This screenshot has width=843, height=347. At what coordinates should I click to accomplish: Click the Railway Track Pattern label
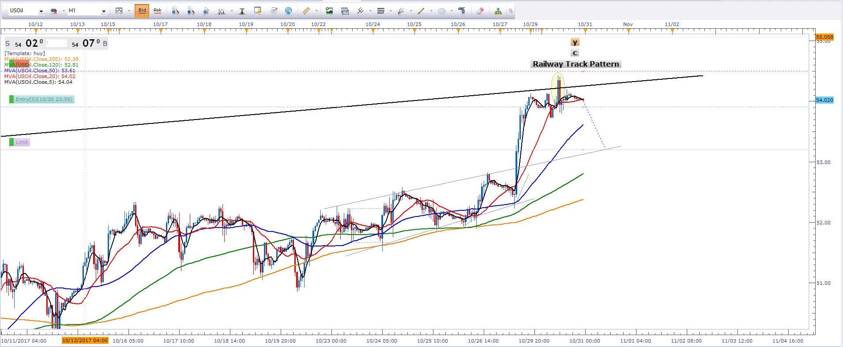576,64
